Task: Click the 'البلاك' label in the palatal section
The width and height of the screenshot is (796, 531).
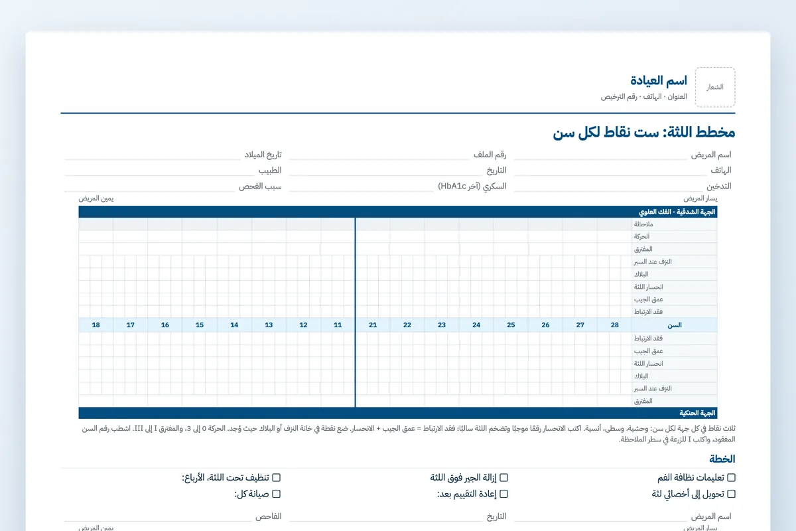Action: [641, 376]
